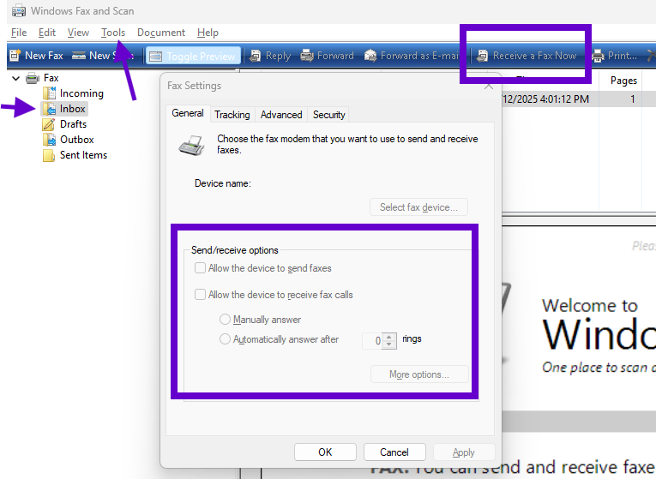The height and width of the screenshot is (479, 656).
Task: Click the fax machine icon in General tab
Action: pos(192,146)
